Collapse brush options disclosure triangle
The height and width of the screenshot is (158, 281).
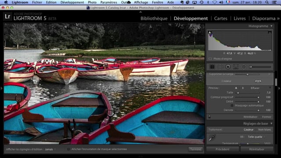click(x=270, y=88)
